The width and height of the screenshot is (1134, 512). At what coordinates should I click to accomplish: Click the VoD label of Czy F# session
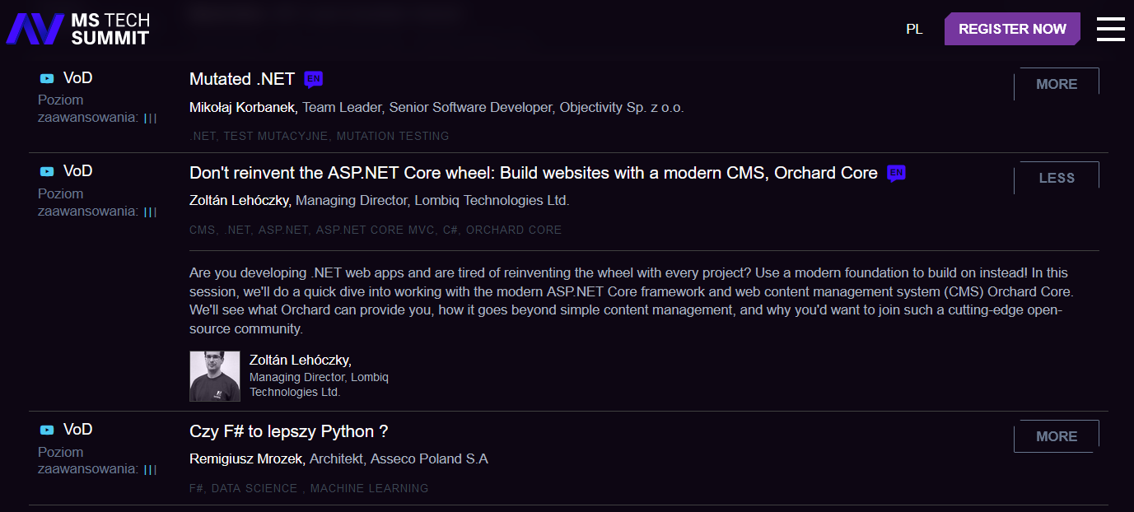(x=78, y=430)
